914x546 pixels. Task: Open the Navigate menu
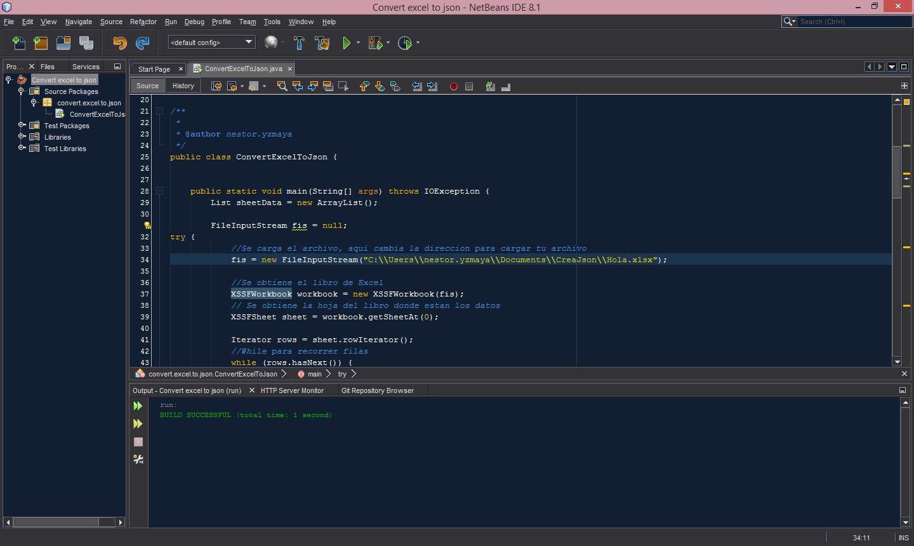79,22
